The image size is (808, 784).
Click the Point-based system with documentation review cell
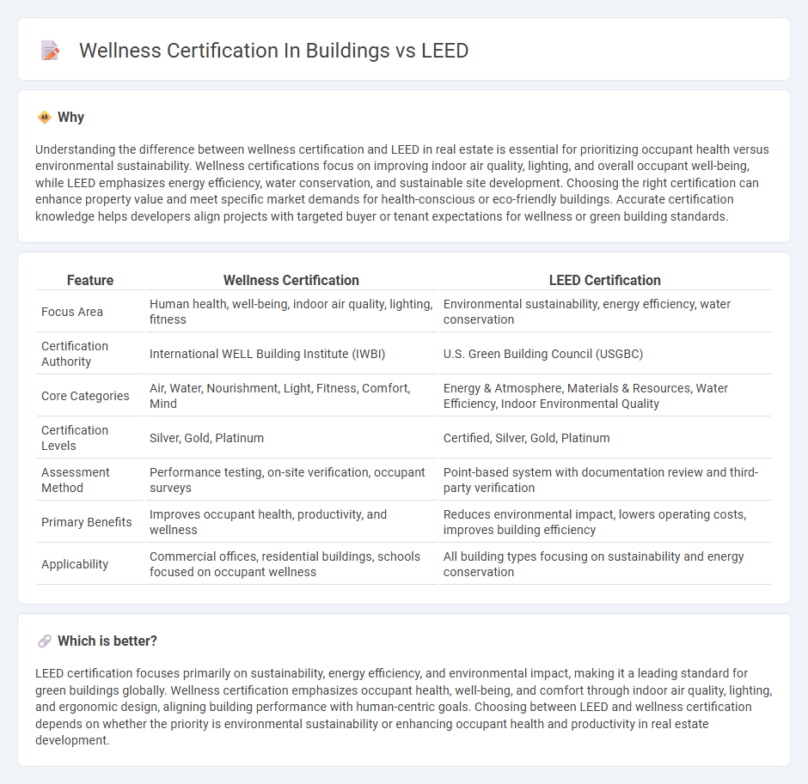(605, 480)
